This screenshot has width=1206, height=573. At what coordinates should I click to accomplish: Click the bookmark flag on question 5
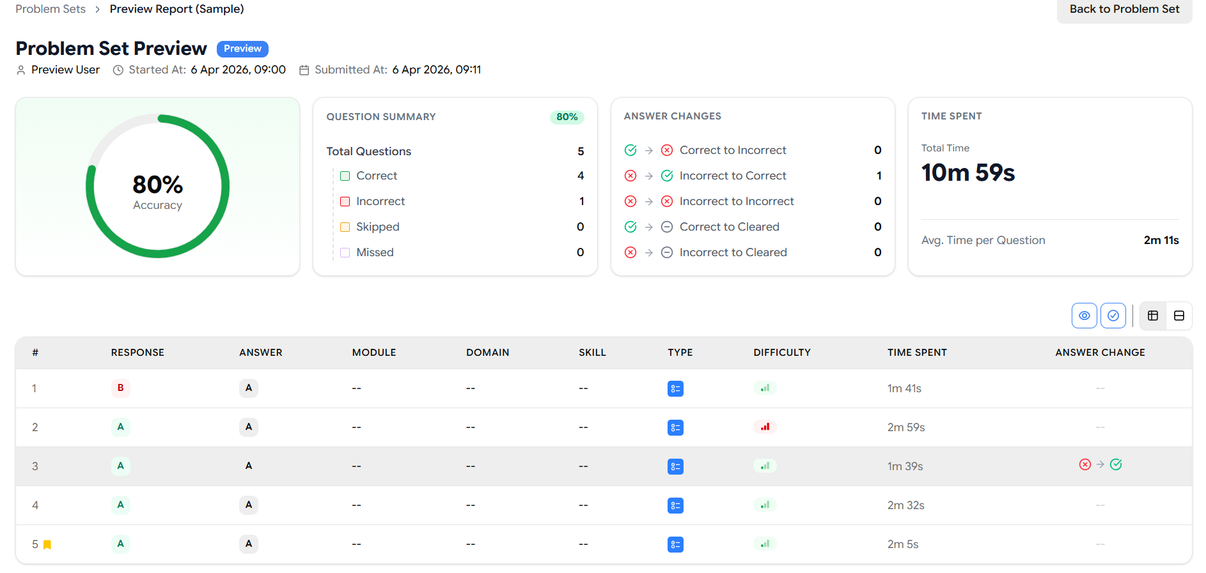pos(47,545)
